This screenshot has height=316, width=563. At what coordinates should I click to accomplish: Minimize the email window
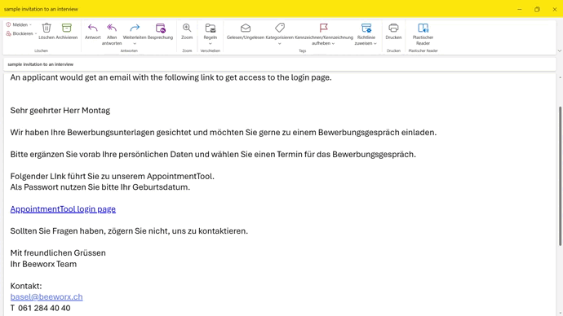click(x=520, y=9)
